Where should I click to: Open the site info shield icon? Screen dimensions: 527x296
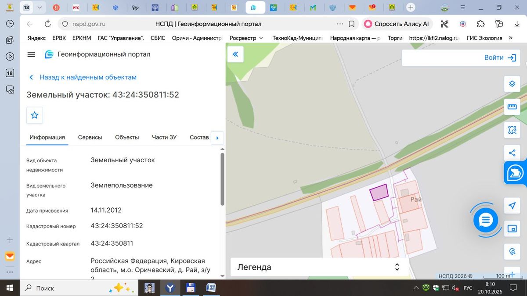point(64,24)
